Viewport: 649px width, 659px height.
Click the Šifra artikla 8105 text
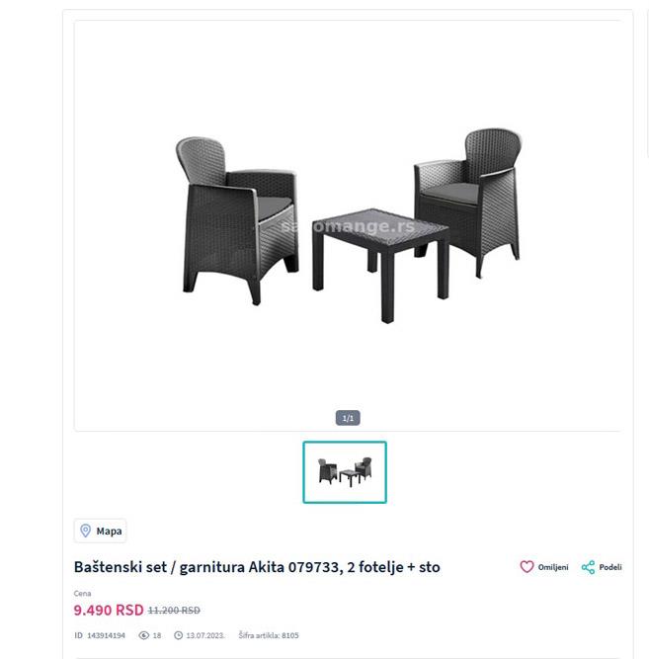click(269, 635)
